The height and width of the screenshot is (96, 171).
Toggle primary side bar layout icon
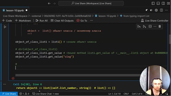pyautogui.click(x=153, y=3)
